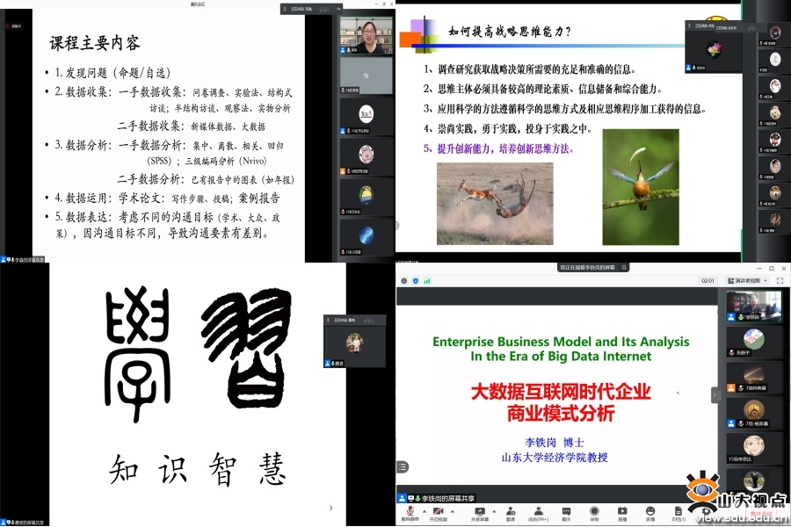This screenshot has height=527, width=791.
Task: Open the speaker view layout dropdown
Action: click(747, 280)
